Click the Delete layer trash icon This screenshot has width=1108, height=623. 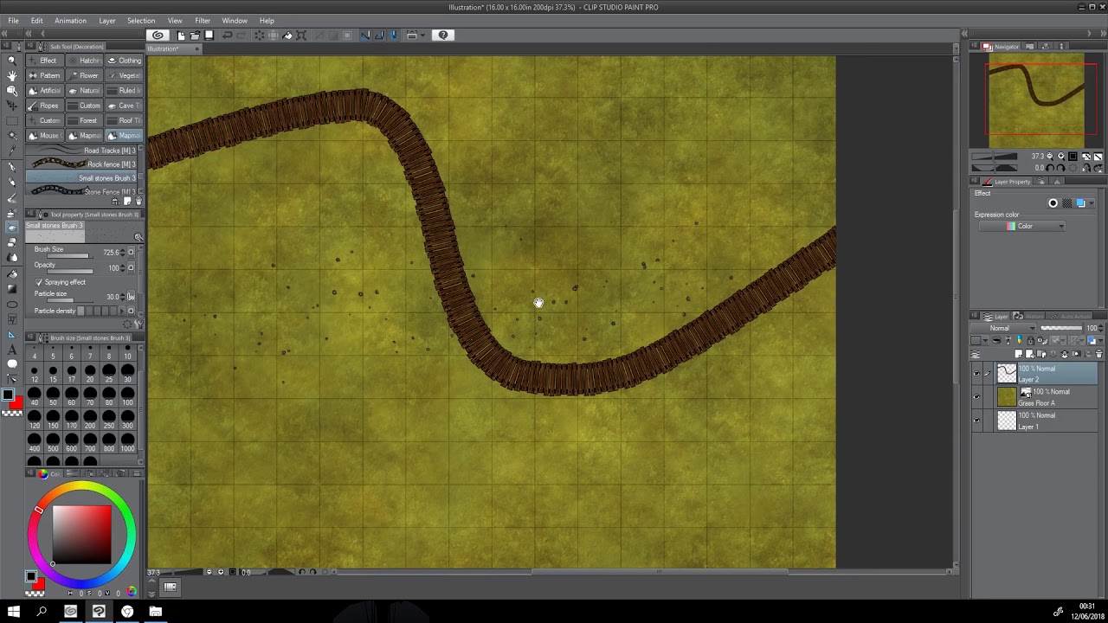pos(1099,354)
